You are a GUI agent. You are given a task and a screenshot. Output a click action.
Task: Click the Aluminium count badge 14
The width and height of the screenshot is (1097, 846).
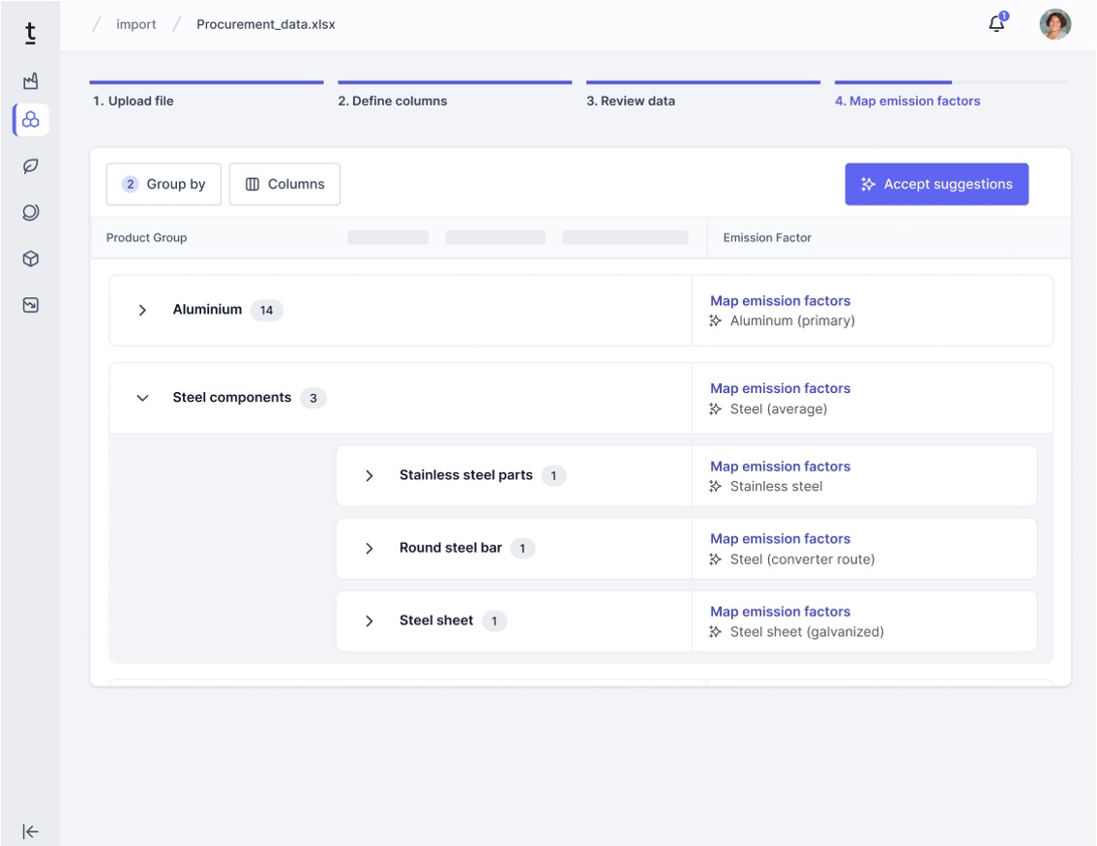(267, 311)
